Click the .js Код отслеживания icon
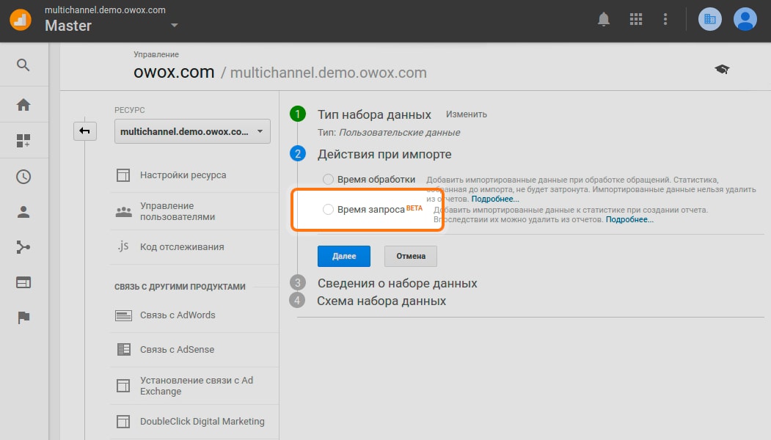Screen dimensions: 771x440 click(123, 246)
